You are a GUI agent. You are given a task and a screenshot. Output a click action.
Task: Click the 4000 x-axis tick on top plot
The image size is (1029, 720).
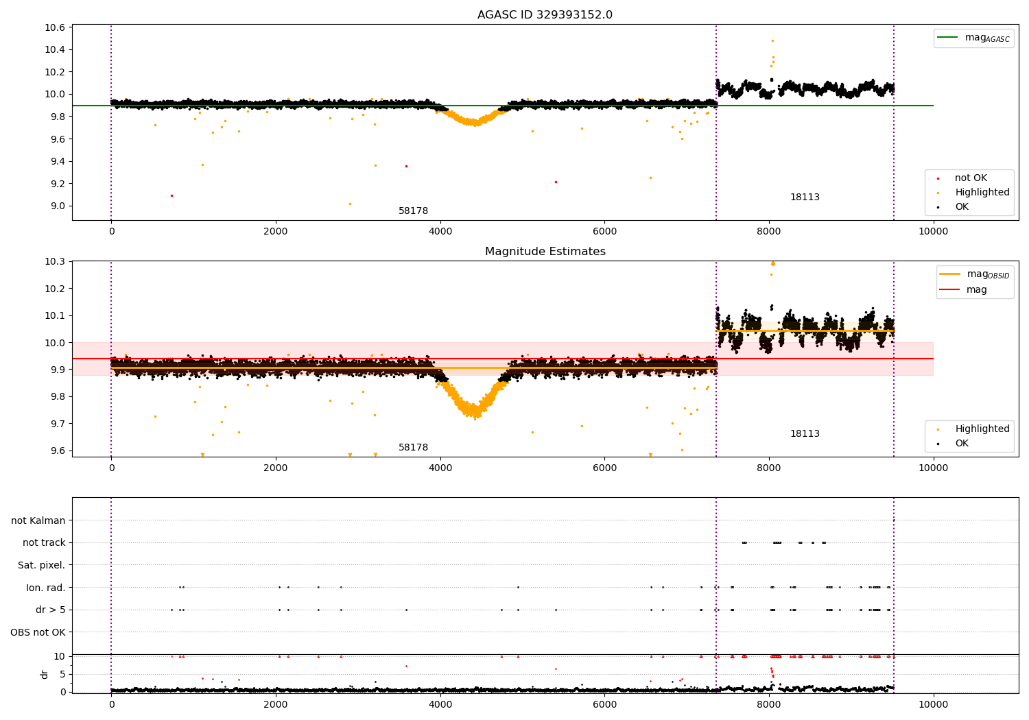[x=440, y=231]
